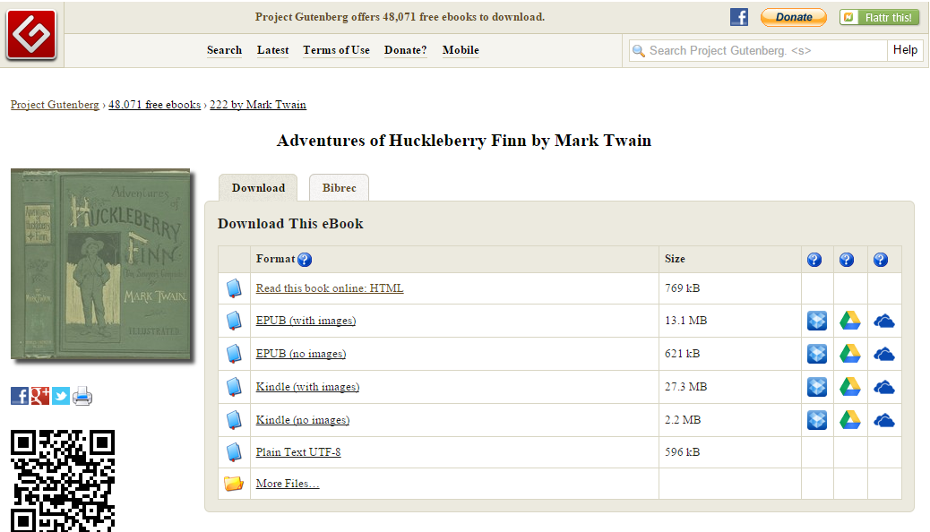Viewport: 930px width, 532px height.
Task: Open the Search menu item
Action: point(224,50)
